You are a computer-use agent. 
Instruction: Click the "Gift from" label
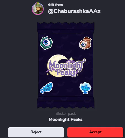[x=55, y=5]
